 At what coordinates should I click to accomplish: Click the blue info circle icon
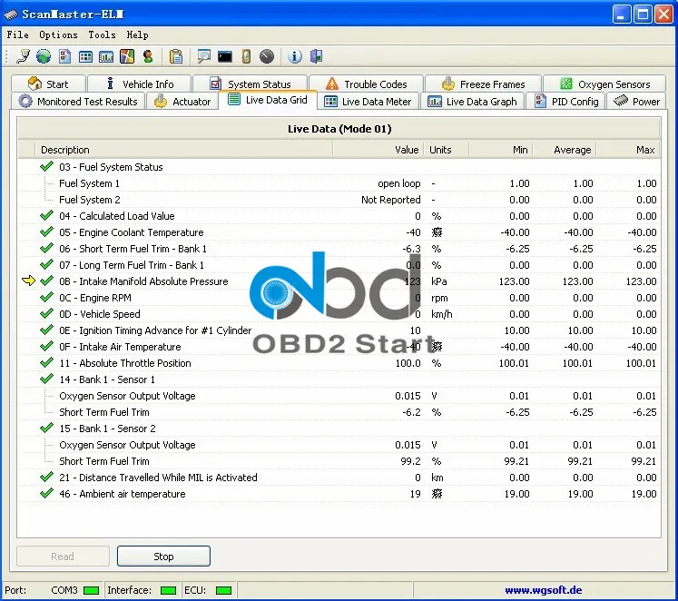(295, 56)
